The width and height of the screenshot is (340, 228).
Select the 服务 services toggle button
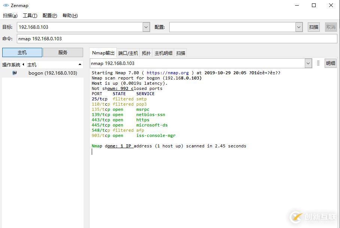pos(63,53)
